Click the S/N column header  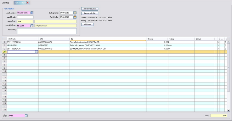(x=54, y=39)
